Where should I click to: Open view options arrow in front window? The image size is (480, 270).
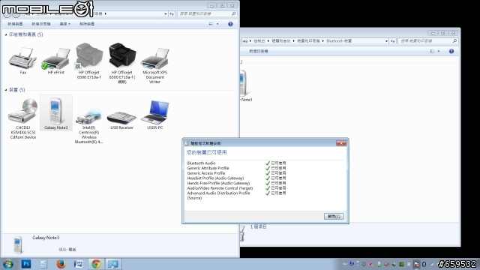click(x=217, y=24)
